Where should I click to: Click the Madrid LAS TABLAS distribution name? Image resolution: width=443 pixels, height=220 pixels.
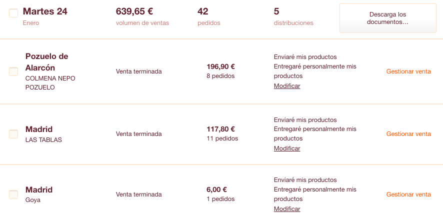43,134
